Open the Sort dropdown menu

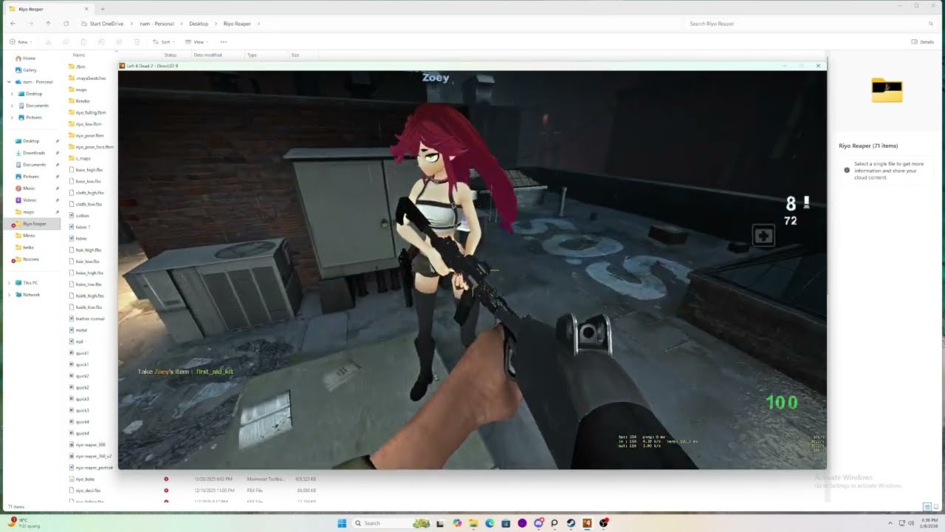point(164,42)
